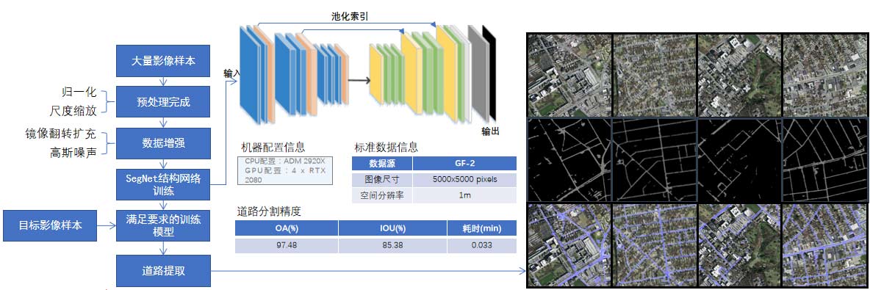Image resolution: width=870 pixels, height=290 pixels.
Task: Click the 大量影像样本 flowchart box
Action: pyautogui.click(x=163, y=61)
